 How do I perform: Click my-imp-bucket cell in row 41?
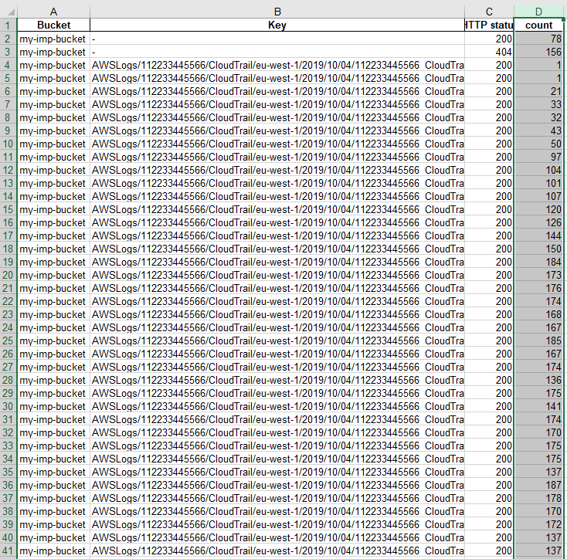(53, 551)
